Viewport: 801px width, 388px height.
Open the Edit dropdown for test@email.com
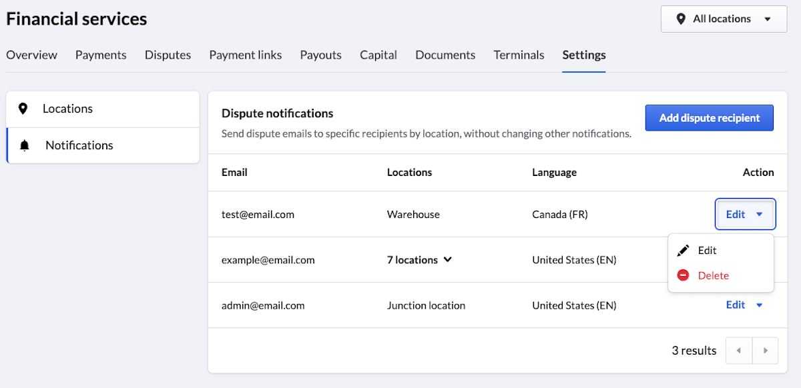pyautogui.click(x=745, y=214)
